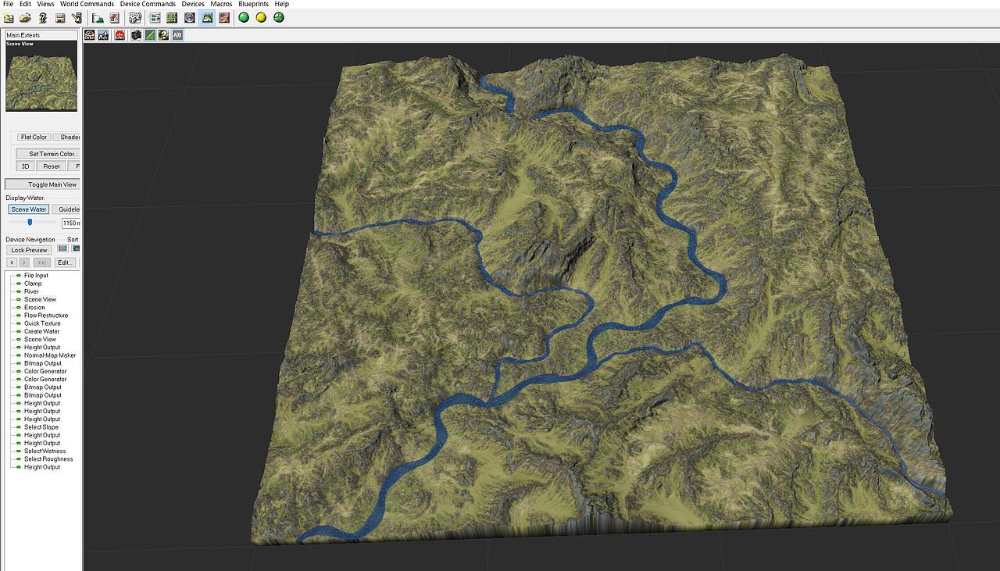Viewport: 1000px width, 571px height.
Task: Click the 1150 m water level field
Action: [x=71, y=223]
